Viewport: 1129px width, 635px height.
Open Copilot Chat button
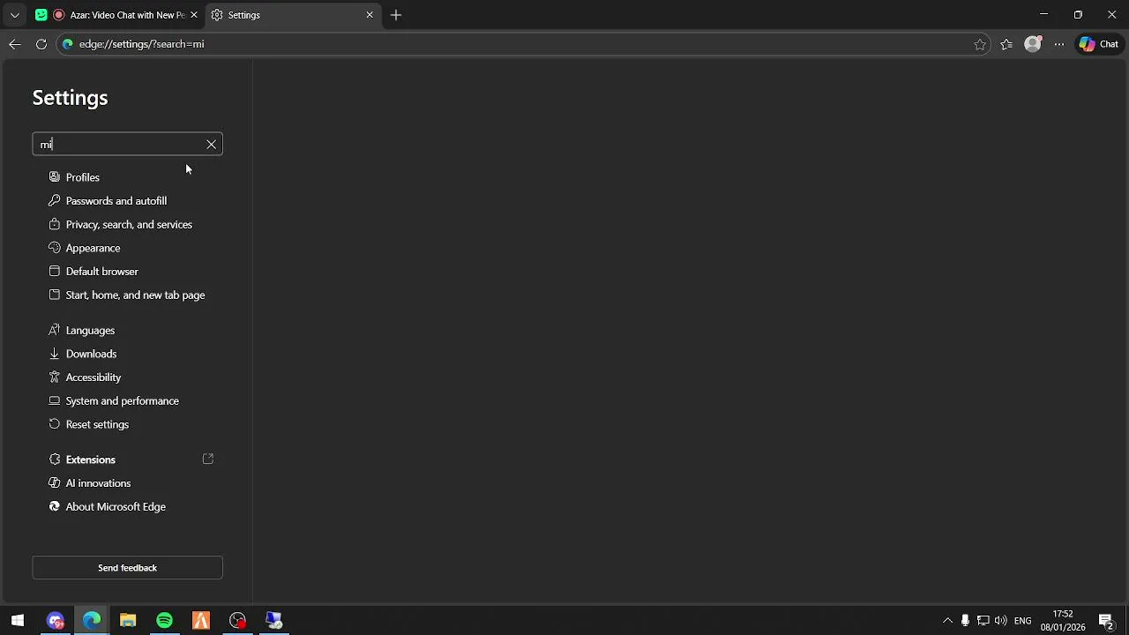[x=1099, y=44]
